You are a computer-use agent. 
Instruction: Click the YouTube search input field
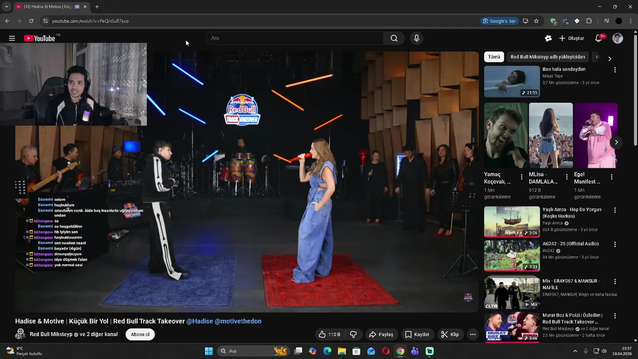tap(294, 38)
